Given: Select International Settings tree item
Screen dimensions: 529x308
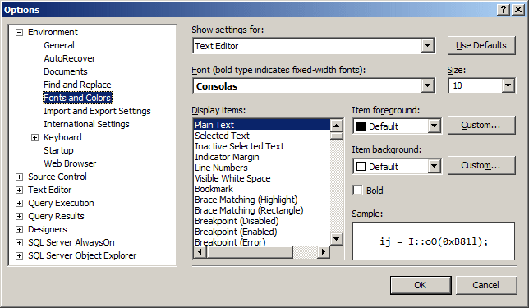Looking at the screenshot, I should [x=86, y=124].
